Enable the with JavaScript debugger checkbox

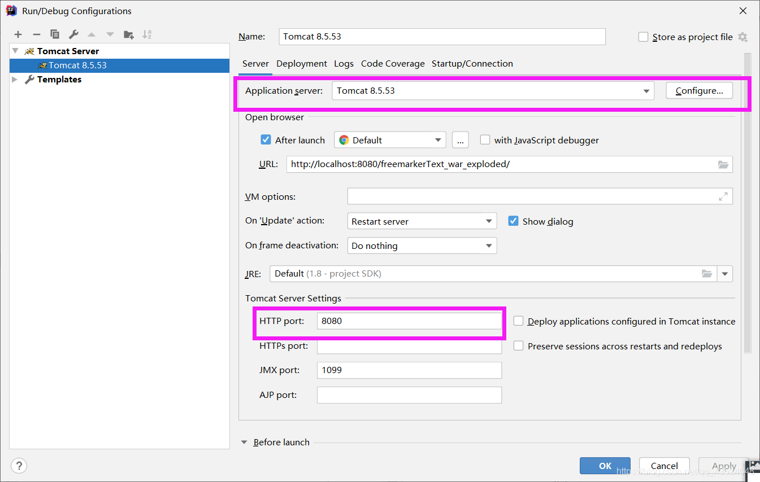tap(485, 140)
